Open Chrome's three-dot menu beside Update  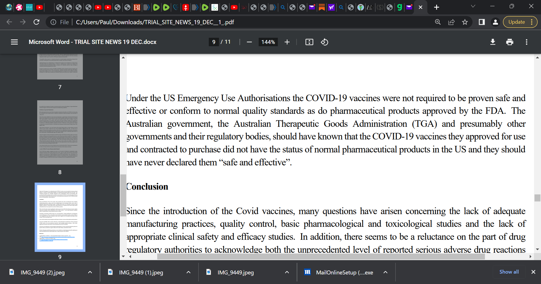coord(532,22)
